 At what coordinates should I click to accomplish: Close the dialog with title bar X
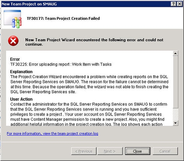(x=180, y=4)
